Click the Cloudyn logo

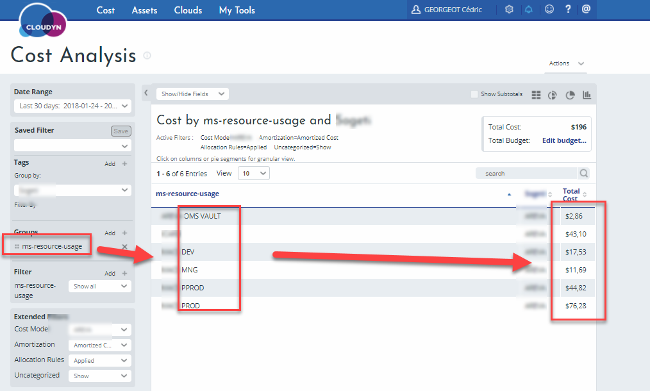pyautogui.click(x=43, y=21)
